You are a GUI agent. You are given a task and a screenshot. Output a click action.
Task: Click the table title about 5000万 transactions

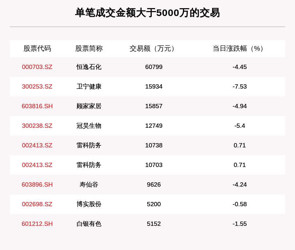pos(147,13)
